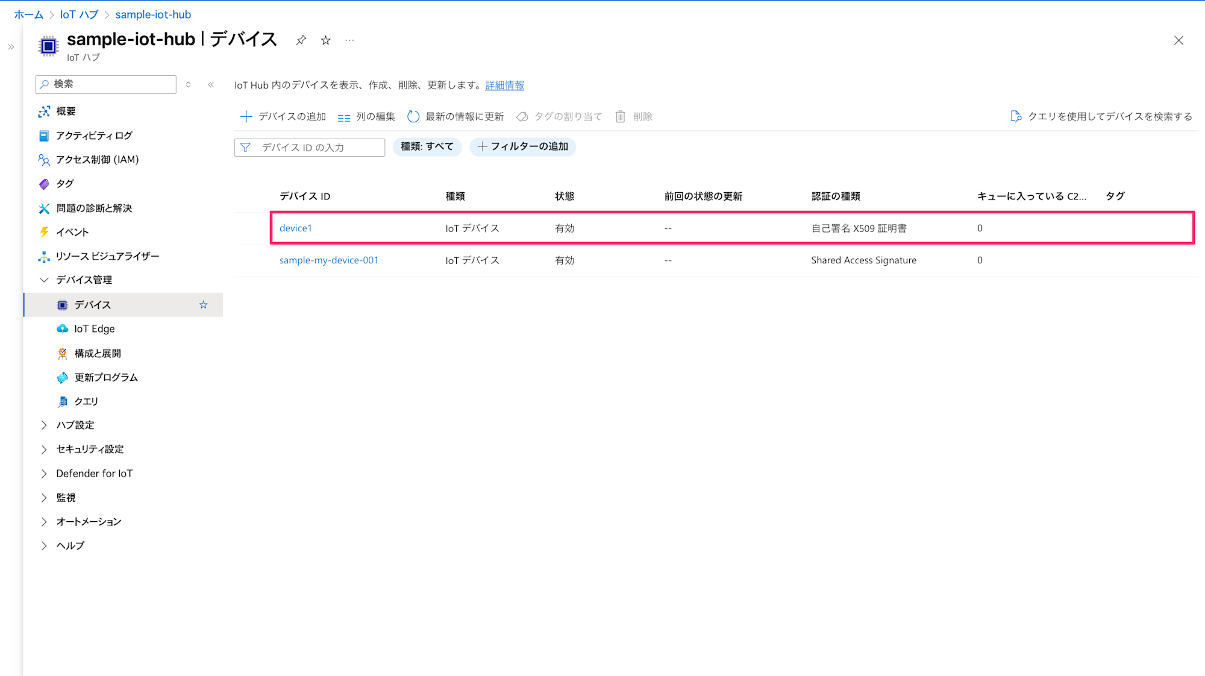The image size is (1205, 676).
Task: Refresh list with 最新の情報に更新
Action: click(x=455, y=116)
